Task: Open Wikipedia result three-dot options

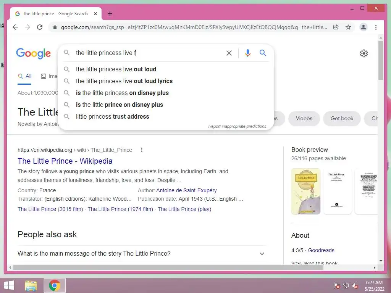Action: [x=141, y=150]
